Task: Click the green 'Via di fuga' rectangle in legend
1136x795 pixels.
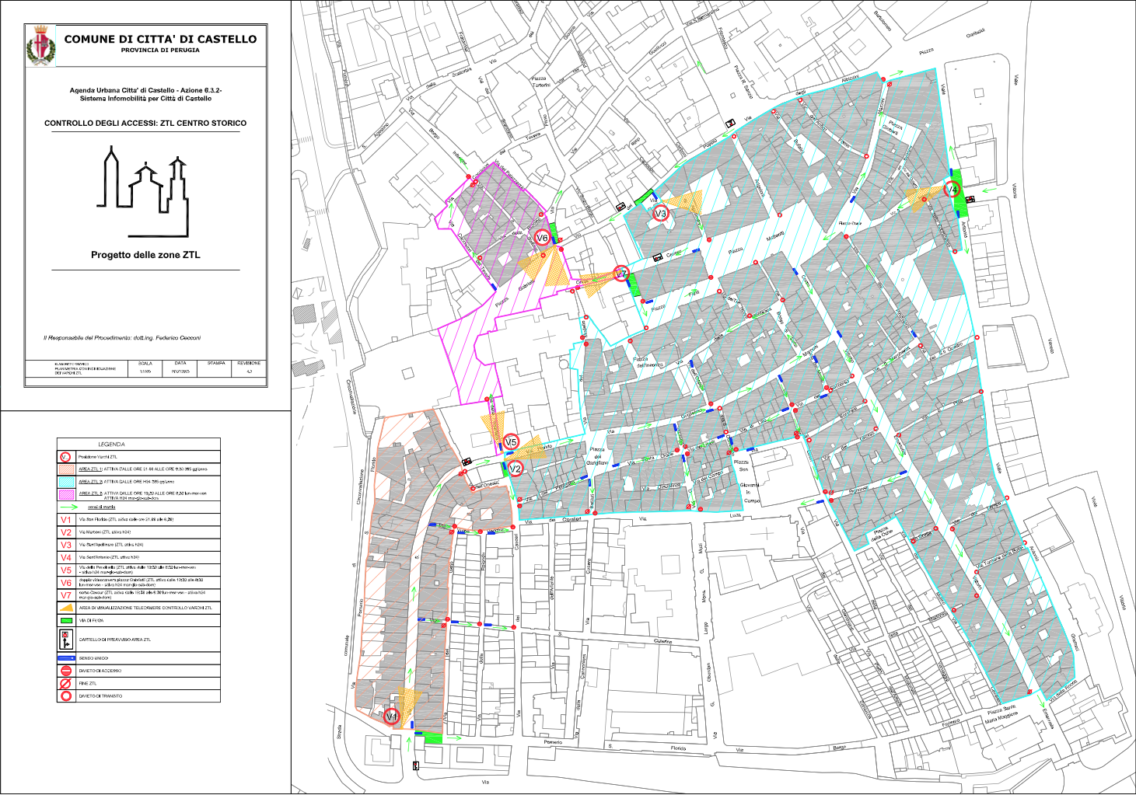Action: (66, 620)
